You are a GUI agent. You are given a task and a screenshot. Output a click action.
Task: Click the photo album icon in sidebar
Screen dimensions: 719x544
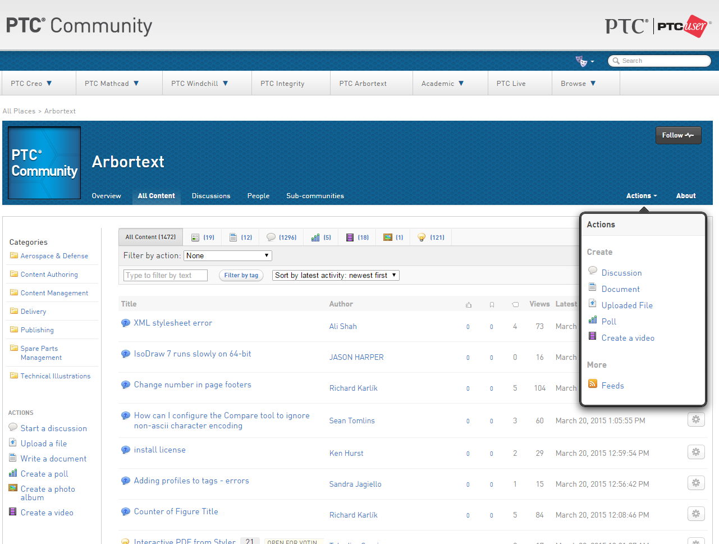(x=13, y=488)
